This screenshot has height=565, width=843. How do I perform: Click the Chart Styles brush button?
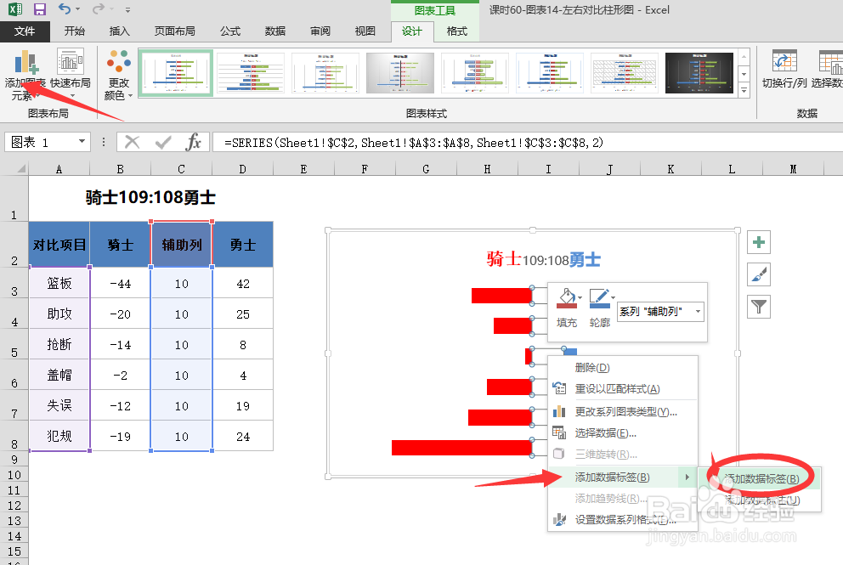(x=759, y=274)
